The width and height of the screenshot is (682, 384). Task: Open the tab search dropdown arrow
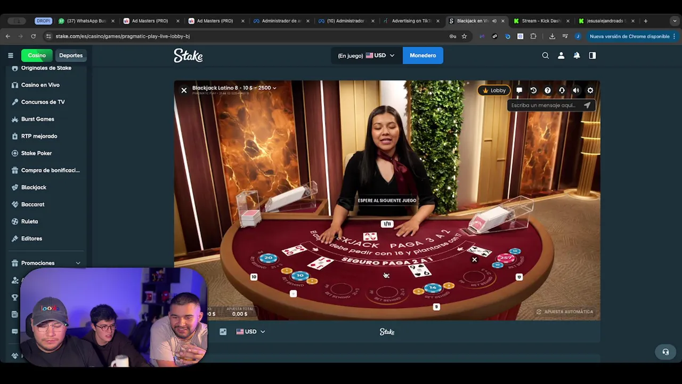tap(675, 21)
